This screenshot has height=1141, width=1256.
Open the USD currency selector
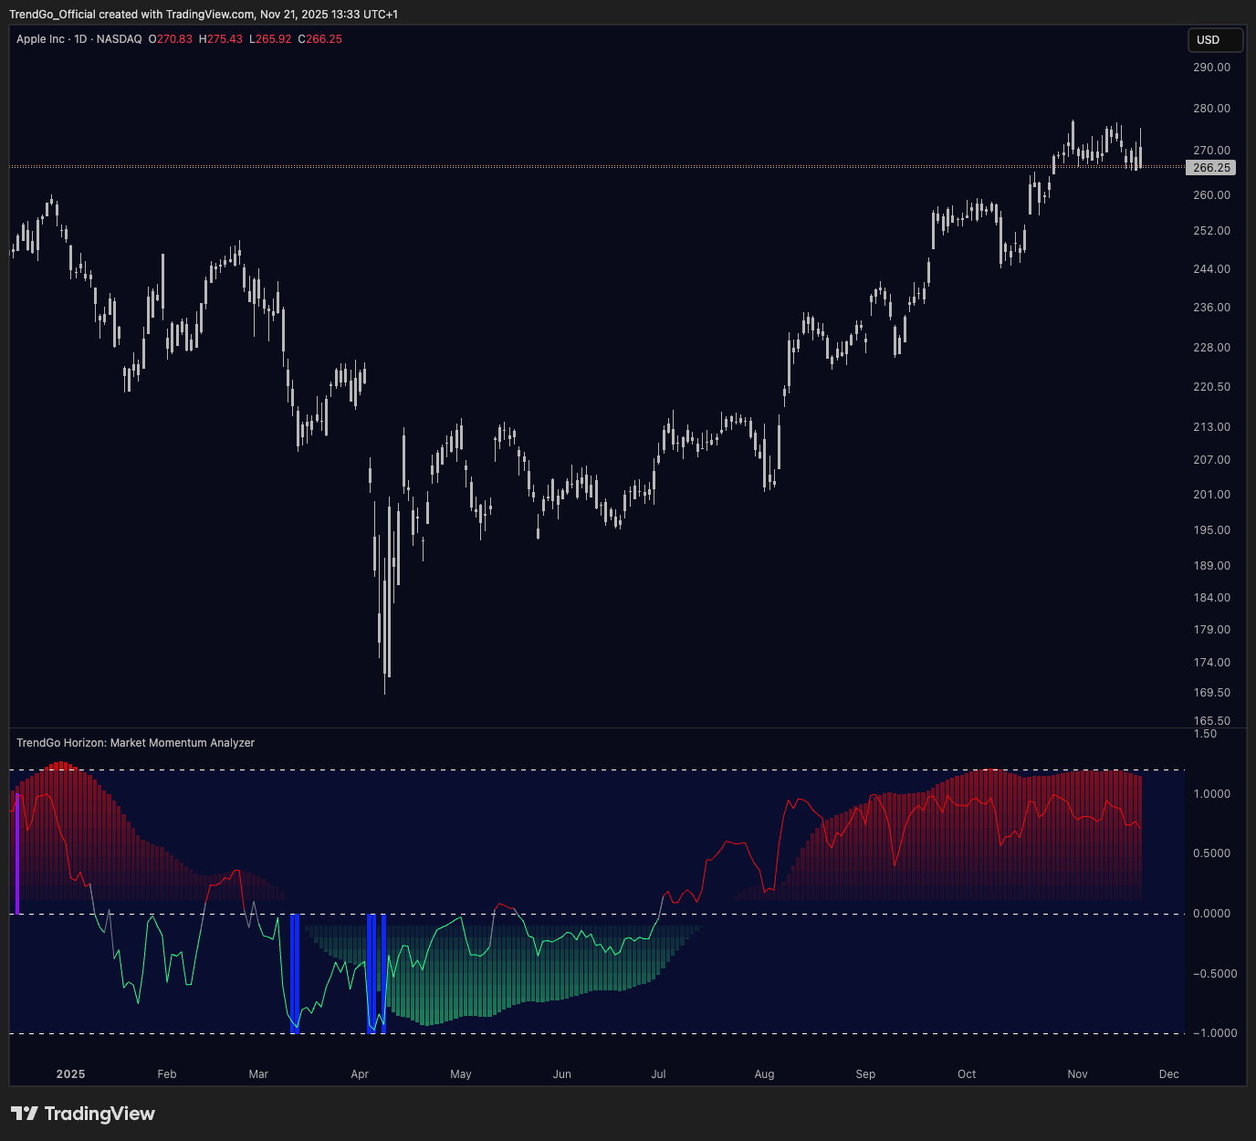pos(1215,40)
